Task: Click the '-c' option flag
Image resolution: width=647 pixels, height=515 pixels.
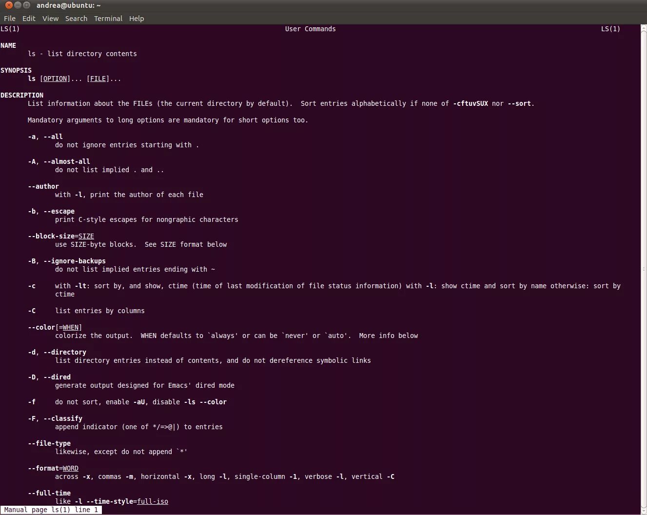Action: (x=32, y=286)
